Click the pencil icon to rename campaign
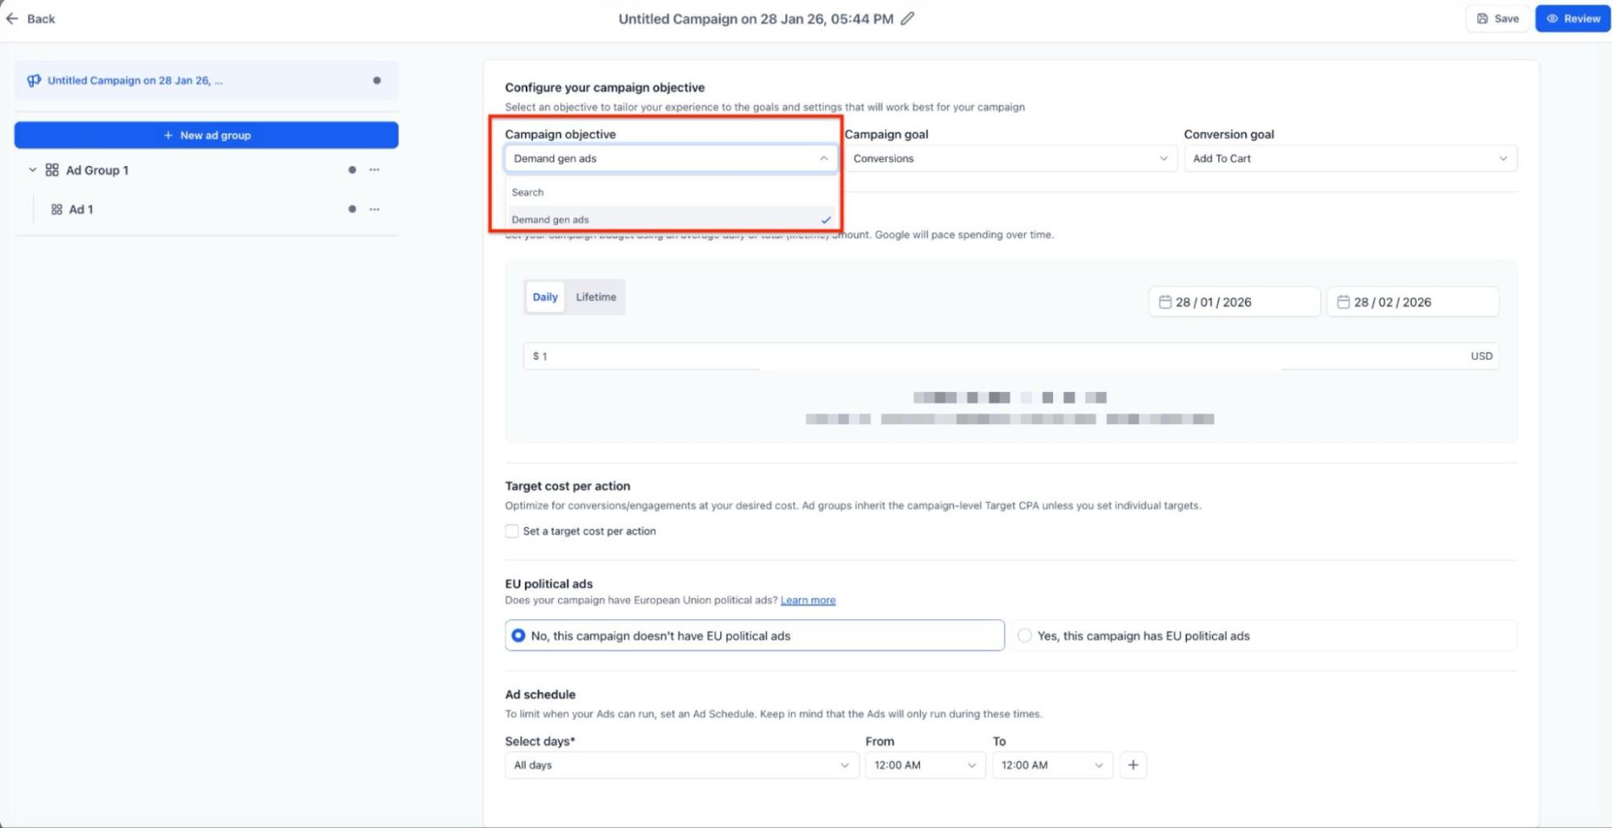 [907, 19]
